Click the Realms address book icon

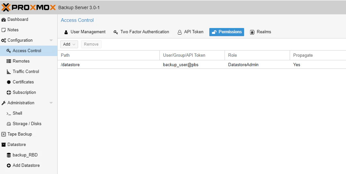pos(252,32)
